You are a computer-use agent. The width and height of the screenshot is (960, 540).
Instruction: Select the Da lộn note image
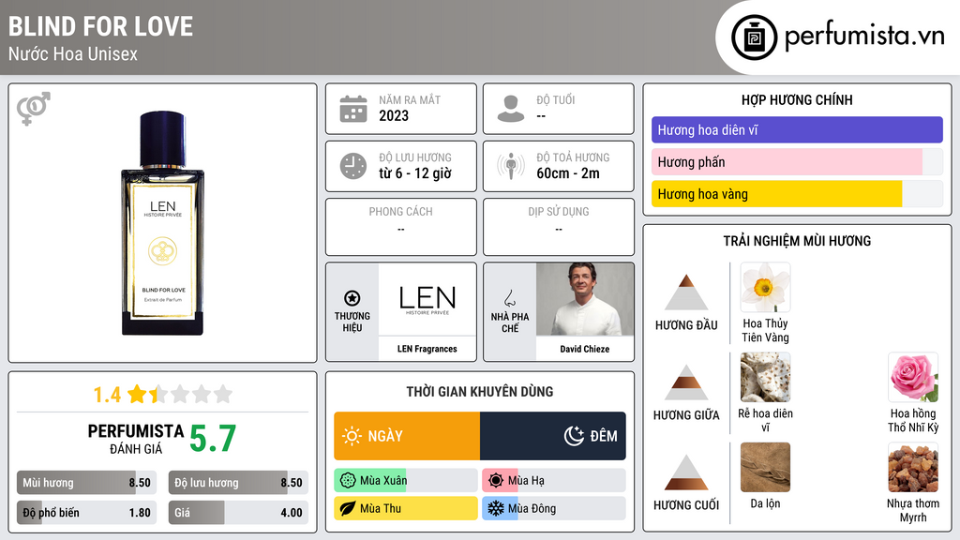[765, 467]
